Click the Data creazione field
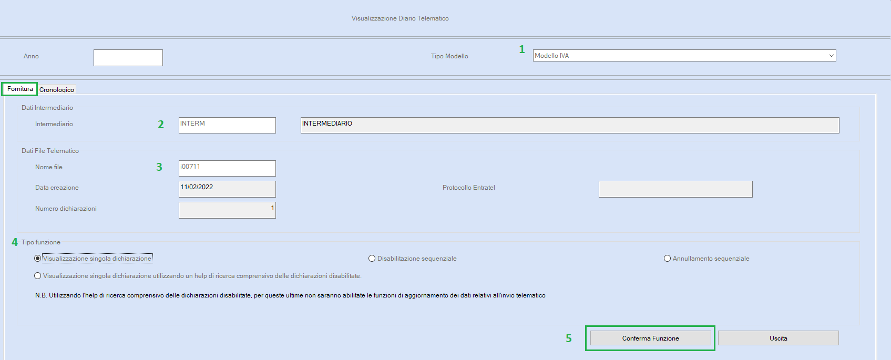The width and height of the screenshot is (891, 360). coord(227,189)
